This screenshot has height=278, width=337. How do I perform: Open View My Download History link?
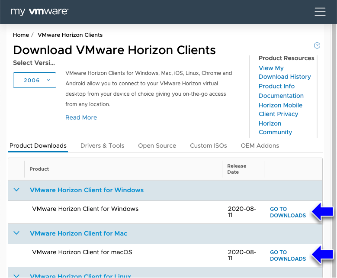pos(285,72)
